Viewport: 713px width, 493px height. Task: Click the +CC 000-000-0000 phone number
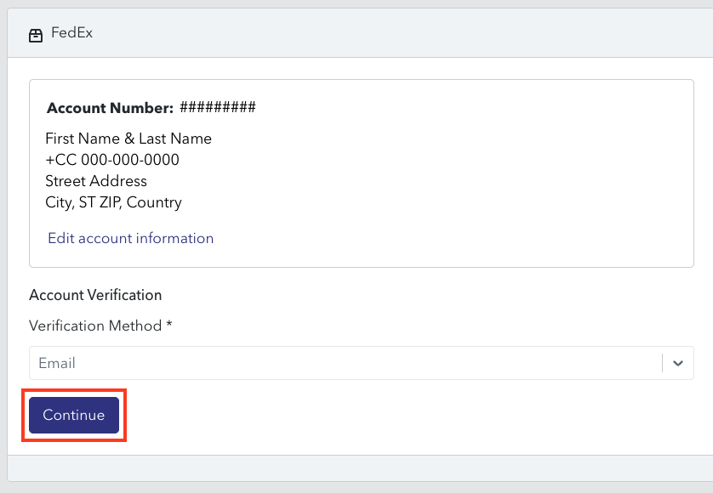click(x=112, y=160)
